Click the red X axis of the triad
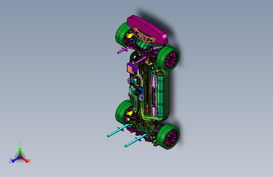This screenshot has height=177, width=273. [x=24, y=159]
